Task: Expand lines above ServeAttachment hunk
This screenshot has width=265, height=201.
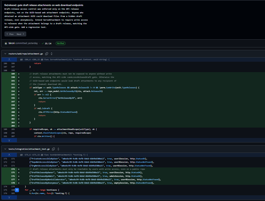Action: coord(9,60)
